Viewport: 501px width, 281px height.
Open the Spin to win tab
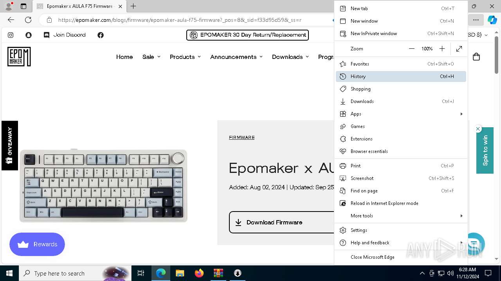coord(485,150)
